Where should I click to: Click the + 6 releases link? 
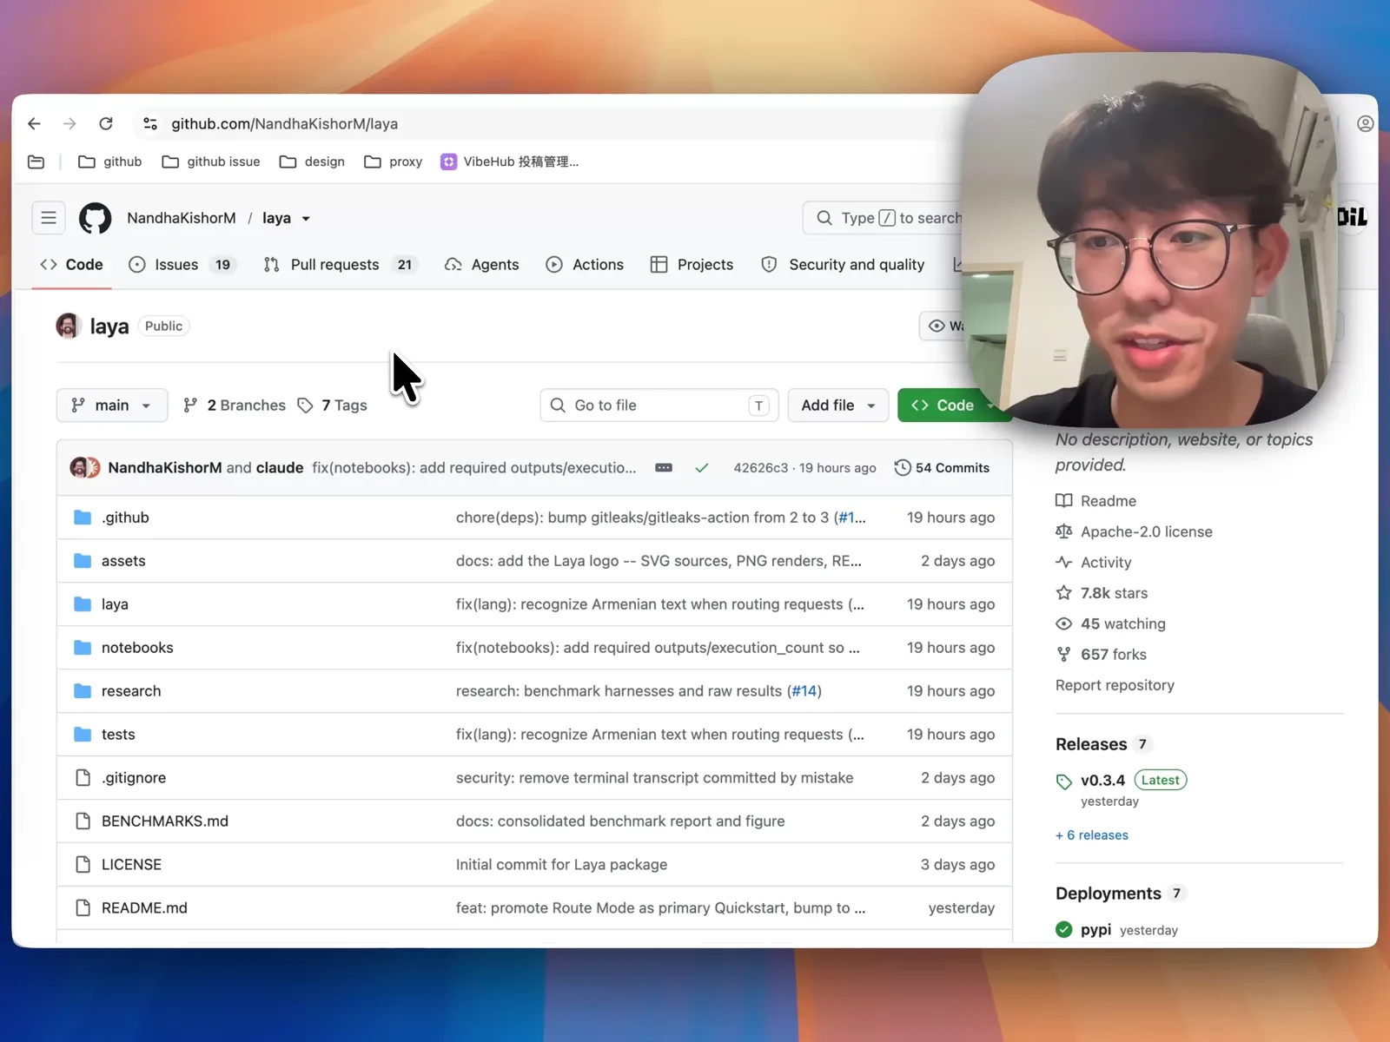coord(1092,835)
